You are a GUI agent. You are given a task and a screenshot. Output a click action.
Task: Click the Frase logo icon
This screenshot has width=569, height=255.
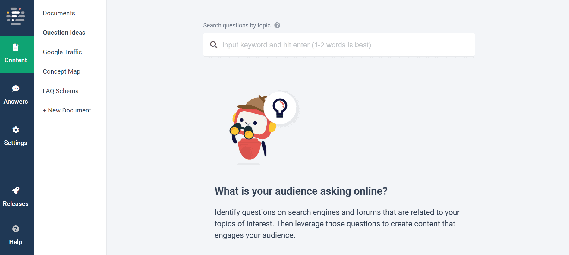pyautogui.click(x=16, y=16)
